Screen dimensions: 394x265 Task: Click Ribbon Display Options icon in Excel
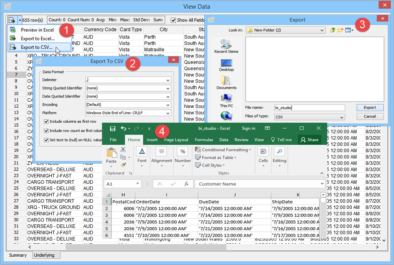pyautogui.click(x=268, y=128)
